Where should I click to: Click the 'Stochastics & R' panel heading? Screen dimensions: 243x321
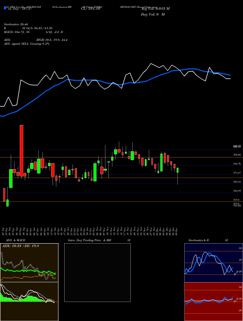198,240
